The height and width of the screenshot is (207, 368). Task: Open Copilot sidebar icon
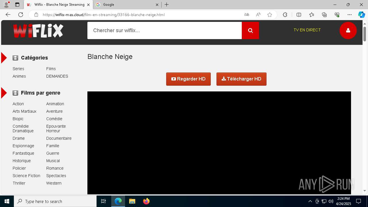(x=361, y=15)
